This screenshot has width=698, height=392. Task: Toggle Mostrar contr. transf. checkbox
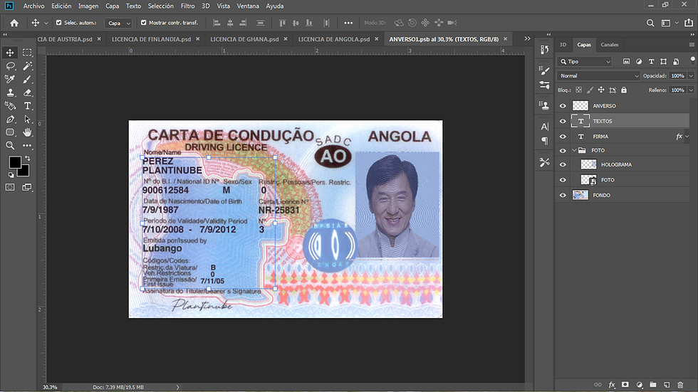coord(143,22)
